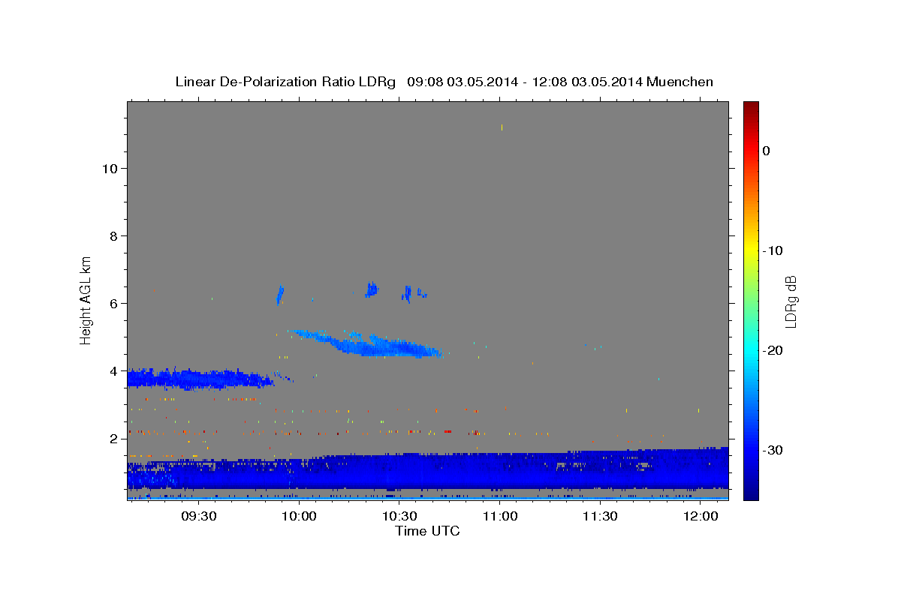This screenshot has height=600, width=901.
Task: Click the height tick label 10
Action: (x=110, y=169)
